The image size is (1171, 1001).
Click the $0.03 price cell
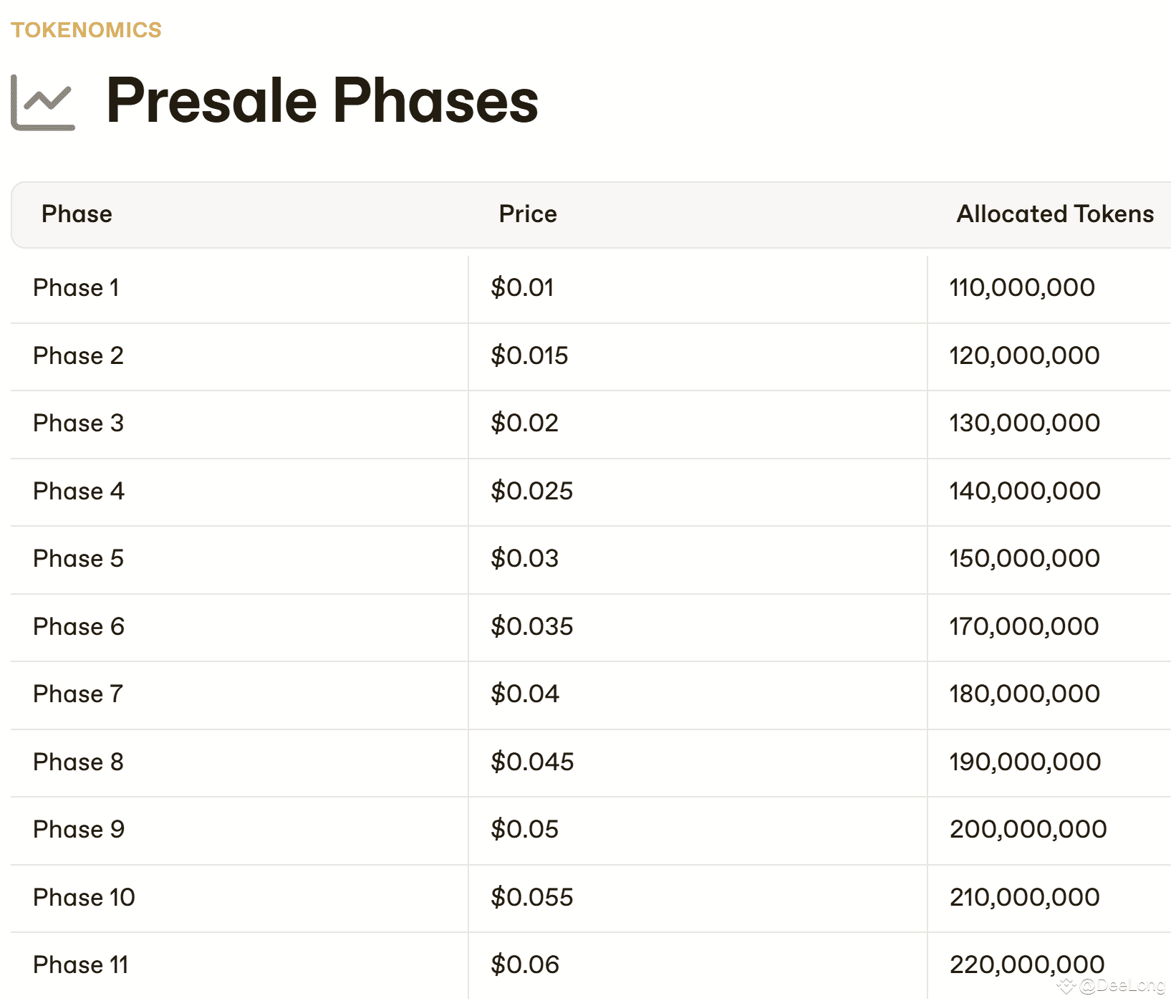[524, 558]
